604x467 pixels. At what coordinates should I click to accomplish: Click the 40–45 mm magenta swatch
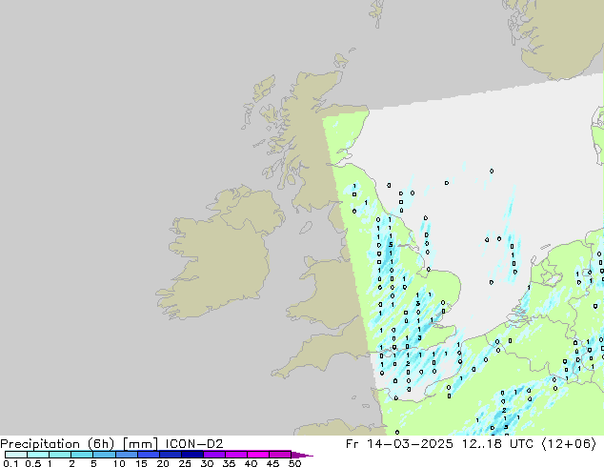pyautogui.click(x=258, y=455)
